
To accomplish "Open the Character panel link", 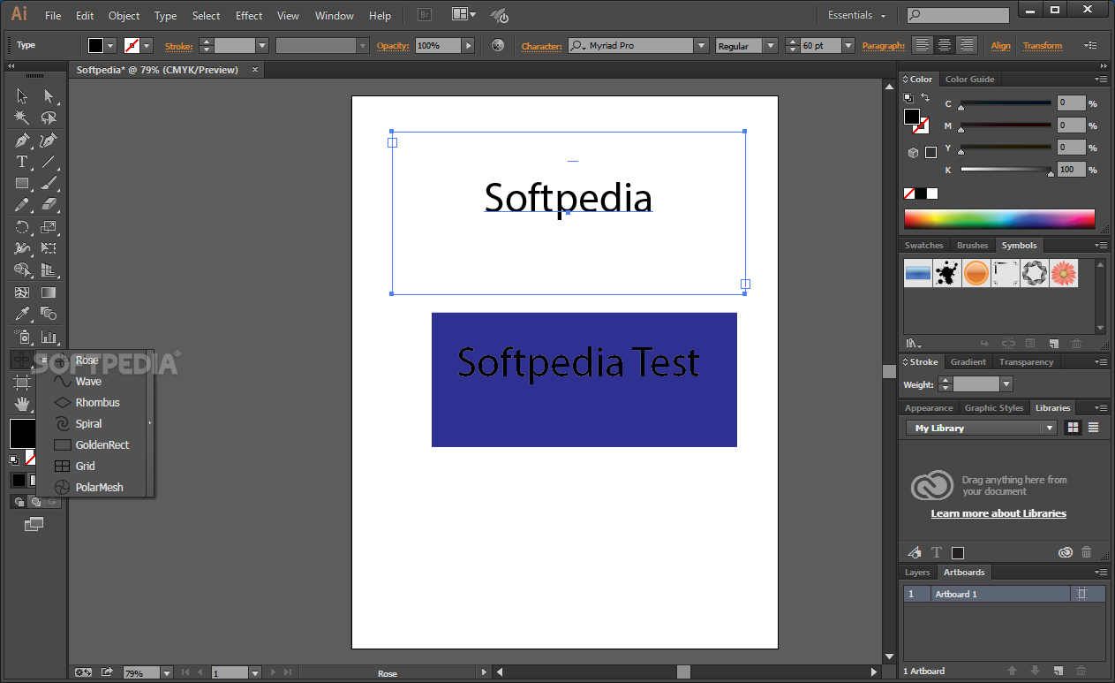I will (541, 46).
